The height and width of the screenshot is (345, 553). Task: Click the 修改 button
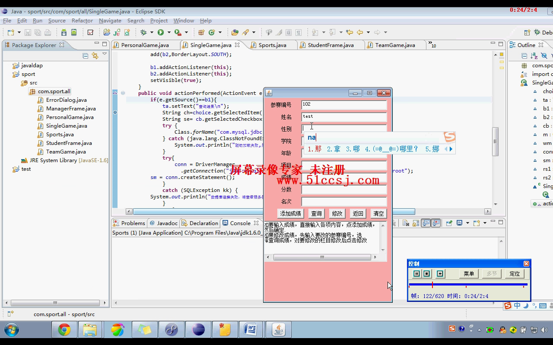point(337,213)
